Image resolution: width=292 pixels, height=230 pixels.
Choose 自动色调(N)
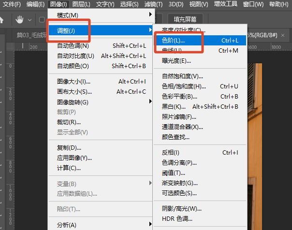(101, 46)
